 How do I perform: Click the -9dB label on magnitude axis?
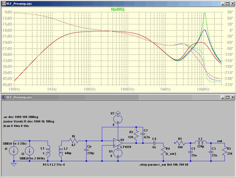(8, 12)
